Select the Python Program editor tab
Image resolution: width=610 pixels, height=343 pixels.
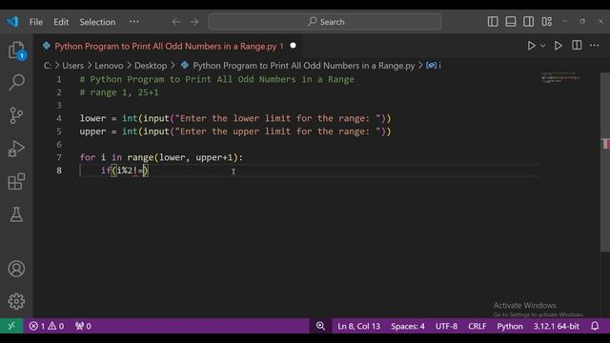169,47
